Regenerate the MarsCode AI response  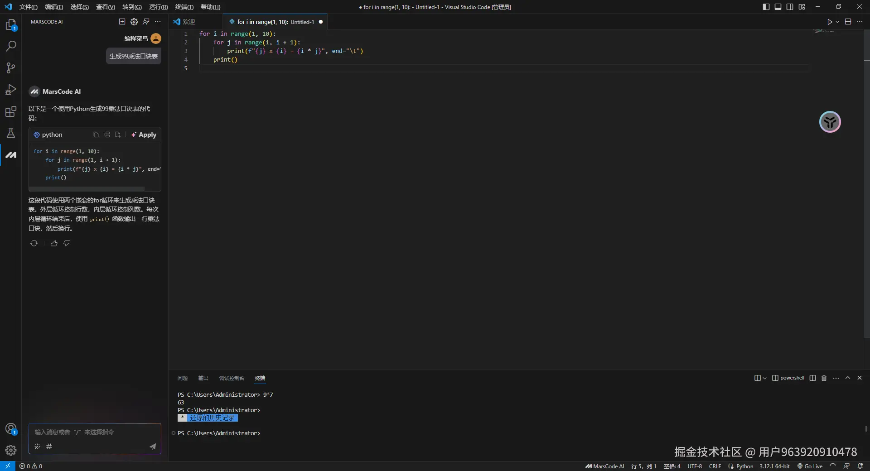click(x=34, y=243)
